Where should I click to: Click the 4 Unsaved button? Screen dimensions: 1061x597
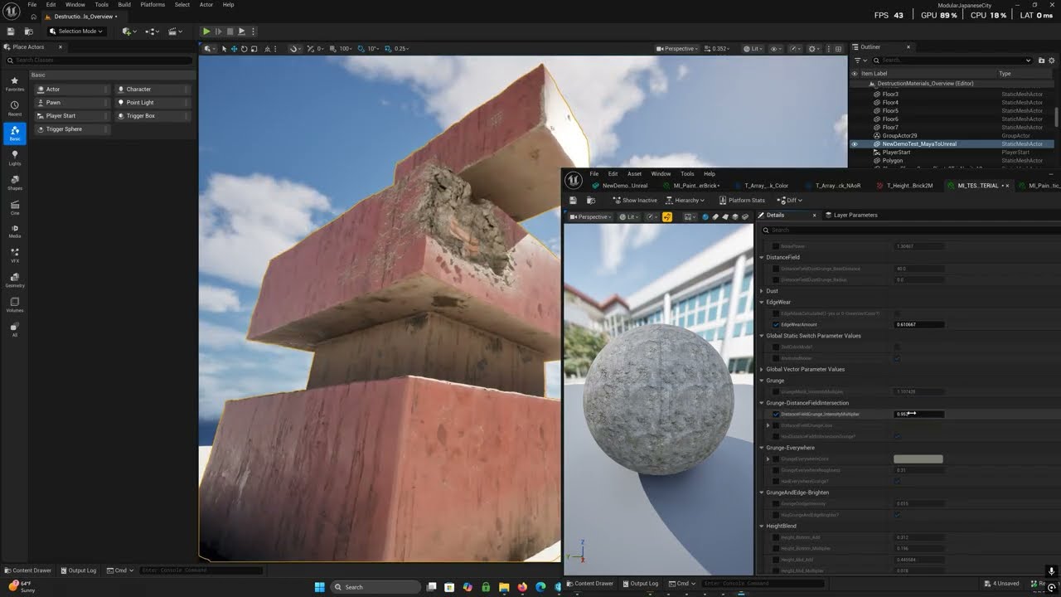(1001, 584)
